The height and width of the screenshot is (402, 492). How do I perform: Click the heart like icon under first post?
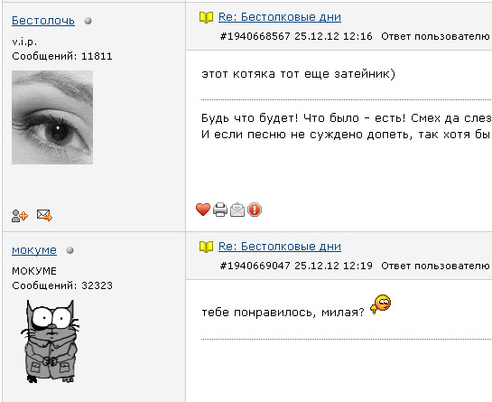pos(203,210)
